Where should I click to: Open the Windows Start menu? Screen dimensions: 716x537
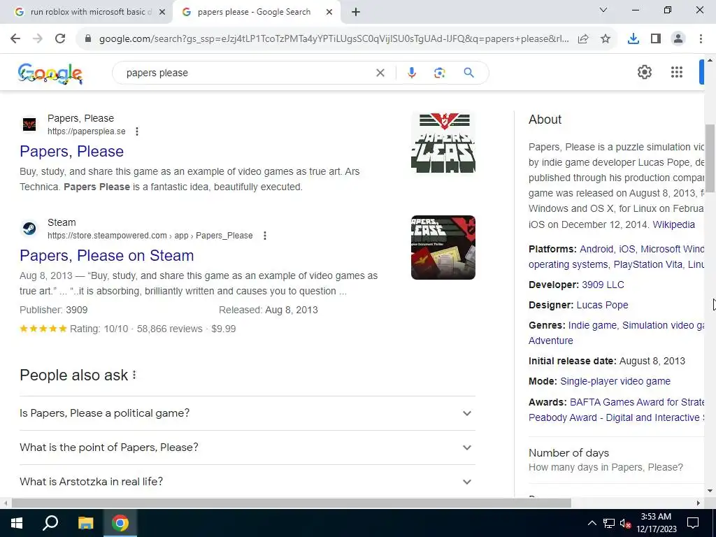pyautogui.click(x=17, y=523)
